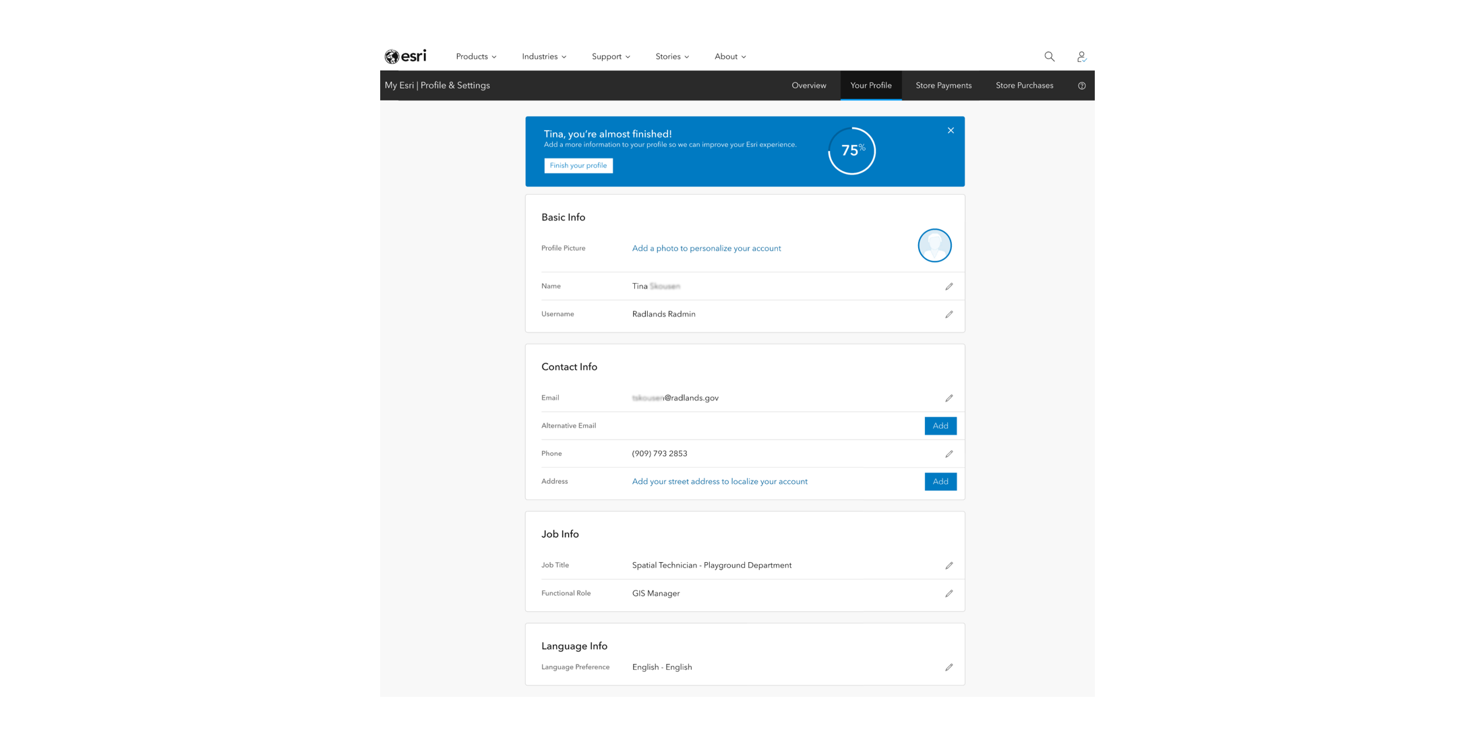Open the About dropdown menu
This screenshot has height=740, width=1475.
[730, 57]
